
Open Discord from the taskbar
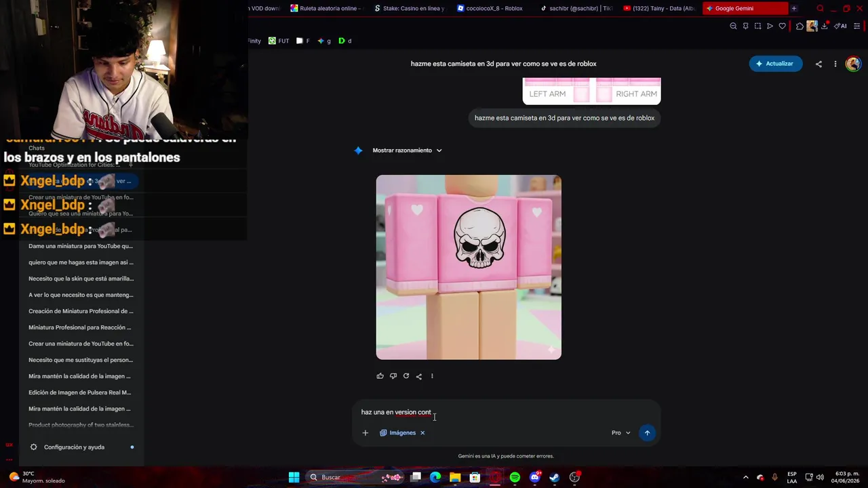(535, 477)
